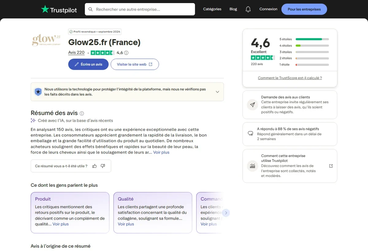Filter reviews by 3 étoiles
This screenshot has height=251, width=368.
tap(304, 52)
